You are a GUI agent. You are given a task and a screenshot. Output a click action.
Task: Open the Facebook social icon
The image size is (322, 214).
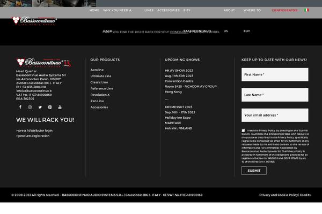click(20, 107)
